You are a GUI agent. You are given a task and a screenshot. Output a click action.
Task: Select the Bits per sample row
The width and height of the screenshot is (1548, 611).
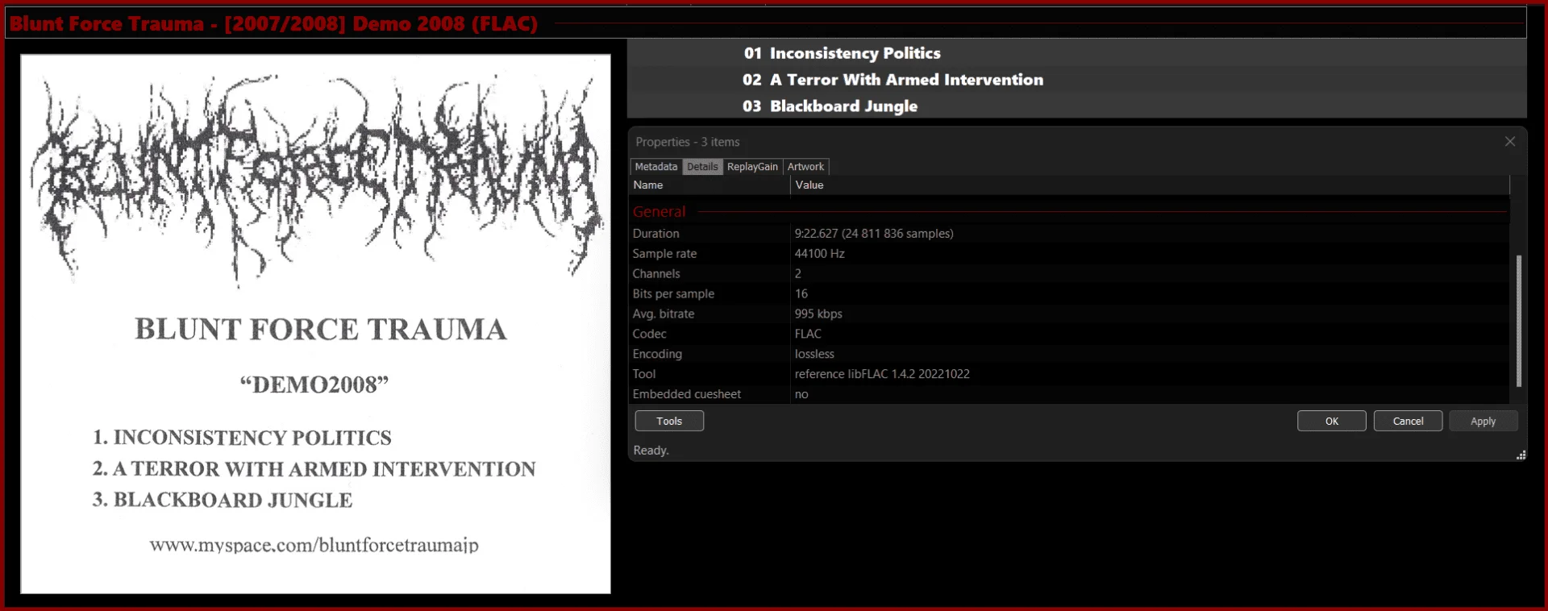coord(1069,294)
